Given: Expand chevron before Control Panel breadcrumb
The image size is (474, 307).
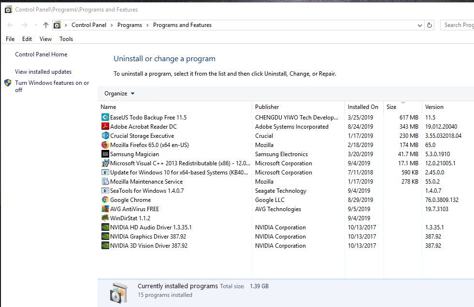Looking at the screenshot, I should tap(66, 25).
